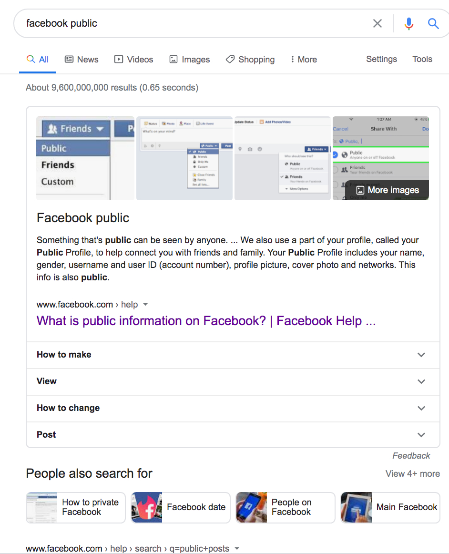Open People on Facebook suggestion card

pos(286,507)
